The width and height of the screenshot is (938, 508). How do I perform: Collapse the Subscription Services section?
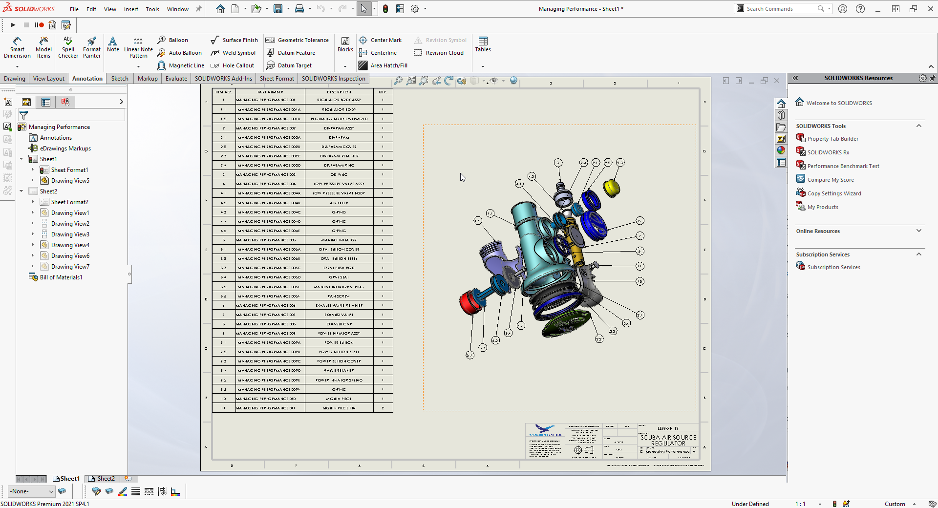click(x=918, y=254)
